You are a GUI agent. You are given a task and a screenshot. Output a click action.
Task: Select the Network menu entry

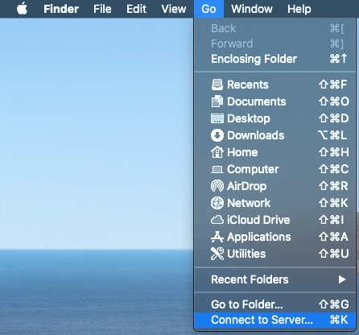(x=275, y=203)
